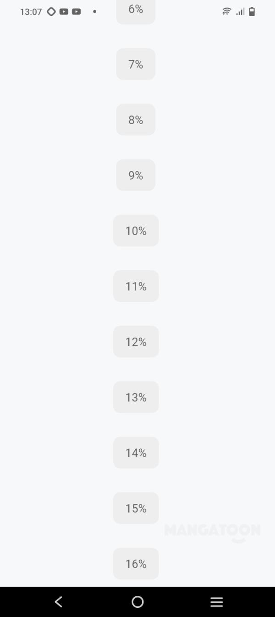
Task: Tap the first YouTube notification icon
Action: point(64,11)
